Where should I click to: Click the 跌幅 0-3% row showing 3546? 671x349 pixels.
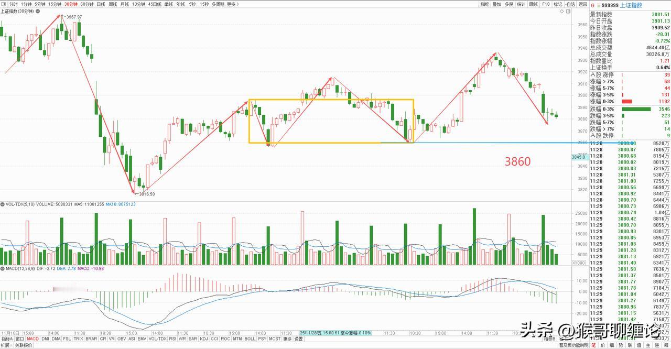pos(630,108)
